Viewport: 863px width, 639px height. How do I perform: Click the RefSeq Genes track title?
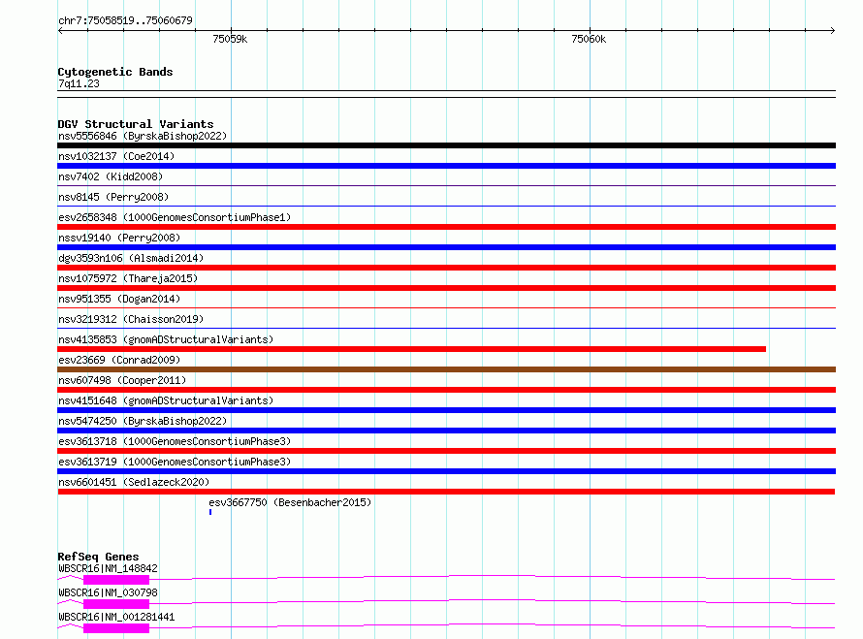[98, 557]
